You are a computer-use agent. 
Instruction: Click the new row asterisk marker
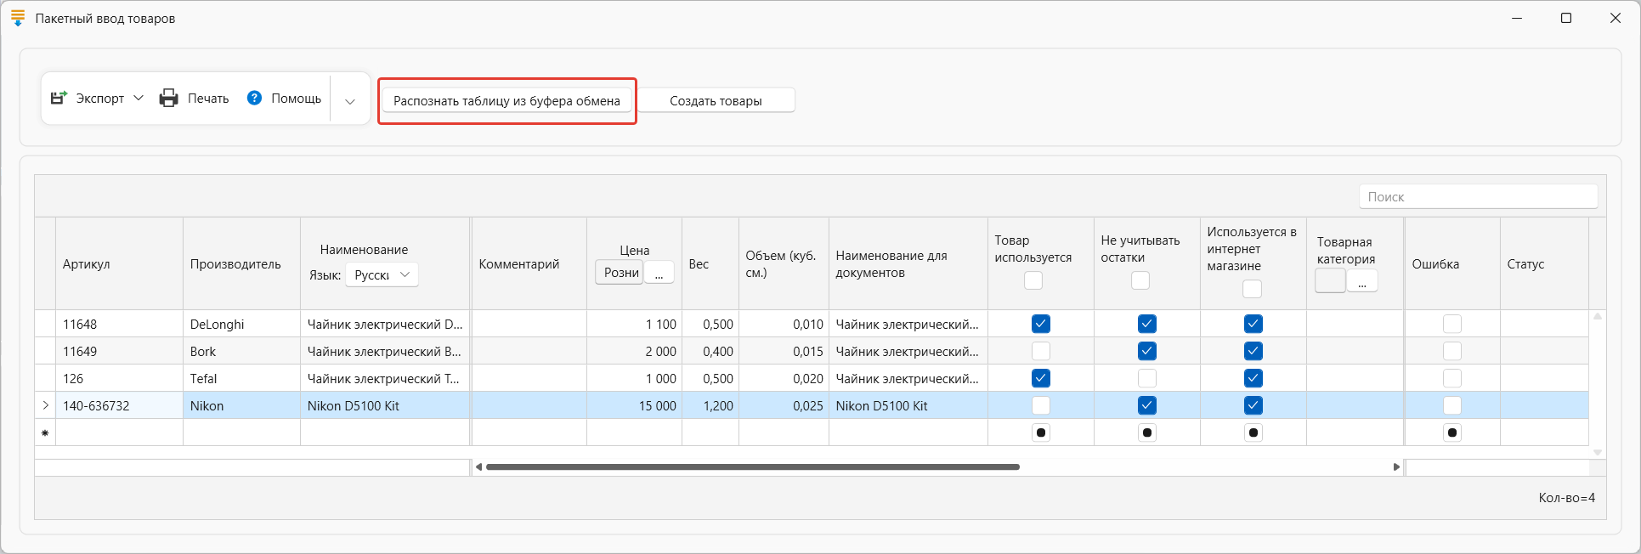click(45, 432)
